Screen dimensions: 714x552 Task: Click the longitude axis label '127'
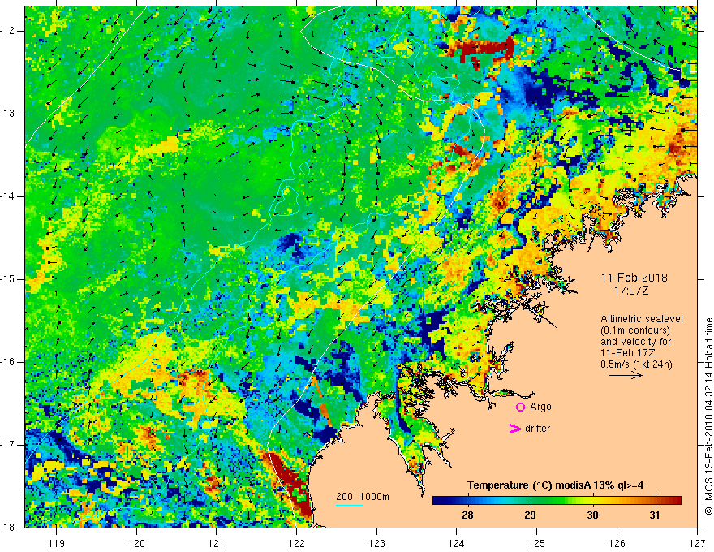click(x=697, y=543)
